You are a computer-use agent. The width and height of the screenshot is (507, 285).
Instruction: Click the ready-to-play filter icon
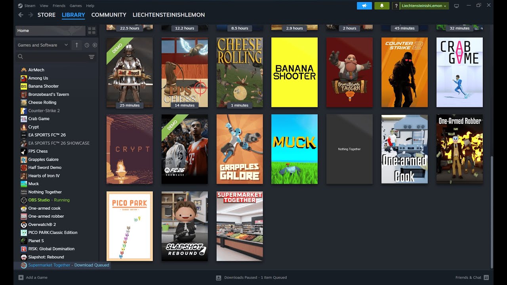[x=95, y=45]
